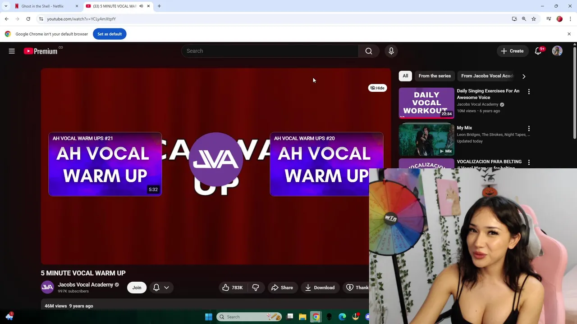Install the YouTube app from address bar

click(514, 19)
